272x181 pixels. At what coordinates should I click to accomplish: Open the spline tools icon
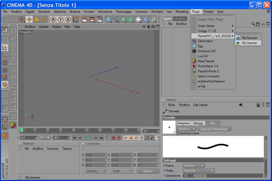116,20
